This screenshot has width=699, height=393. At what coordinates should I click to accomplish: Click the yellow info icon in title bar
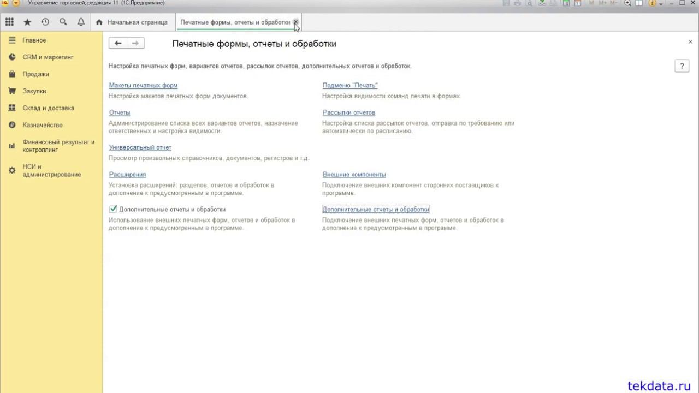click(653, 3)
